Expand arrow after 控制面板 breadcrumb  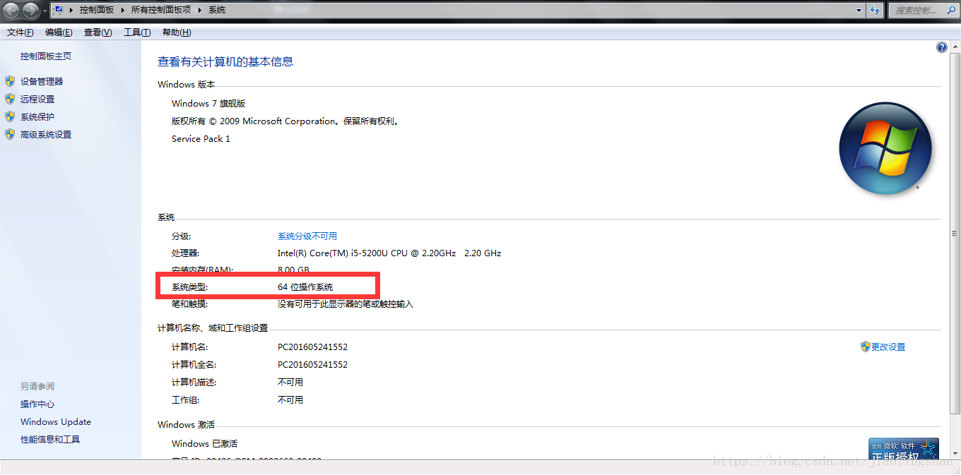click(123, 11)
